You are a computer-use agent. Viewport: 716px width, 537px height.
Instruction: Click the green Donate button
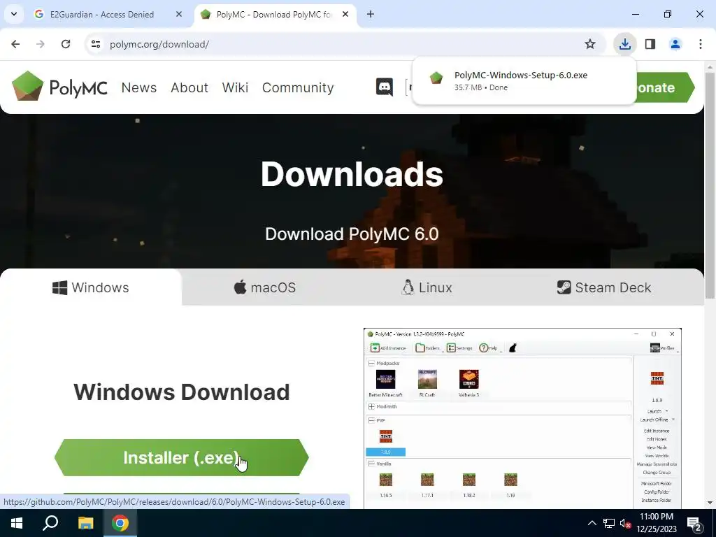point(666,87)
